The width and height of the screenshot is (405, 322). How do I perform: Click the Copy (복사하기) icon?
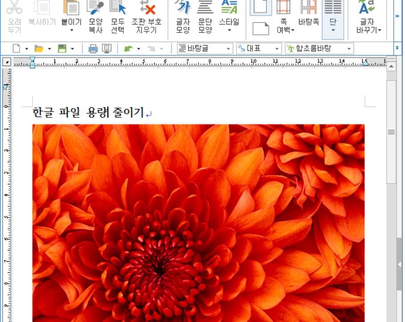pos(42,8)
